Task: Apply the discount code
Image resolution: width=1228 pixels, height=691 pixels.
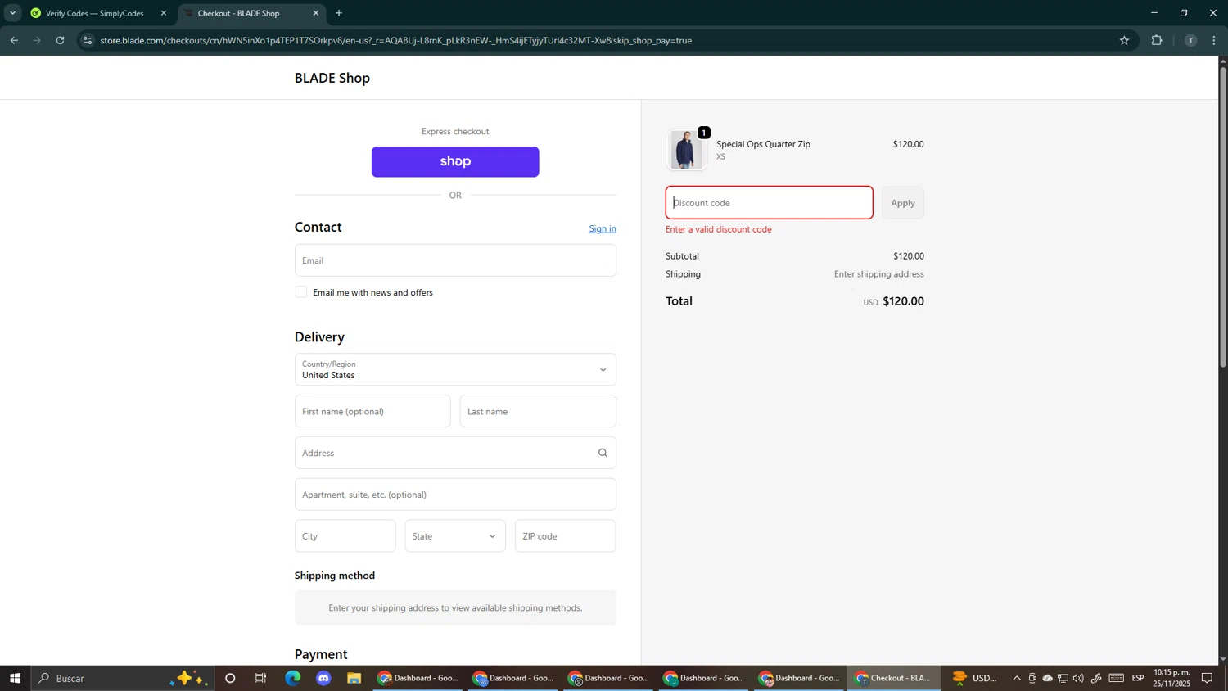Action: coord(903,203)
